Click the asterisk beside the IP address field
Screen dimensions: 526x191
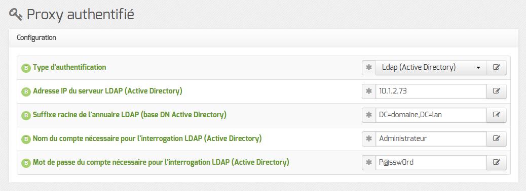(369, 91)
